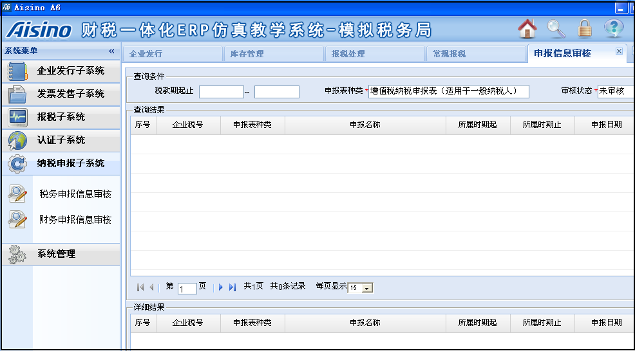The image size is (635, 351).
Task: Go to previous page of results
Action: [x=151, y=287]
